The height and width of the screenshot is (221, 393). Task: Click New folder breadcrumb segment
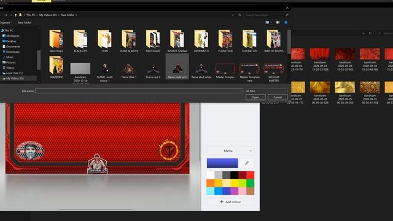pos(68,15)
